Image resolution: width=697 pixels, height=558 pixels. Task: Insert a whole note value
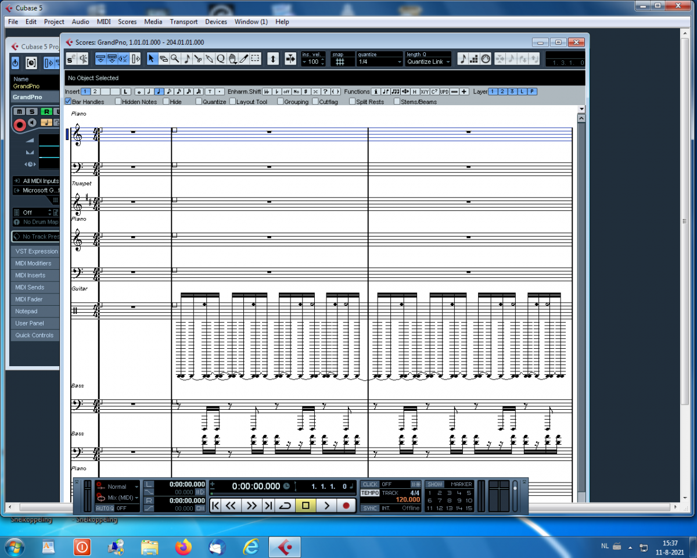[138, 92]
